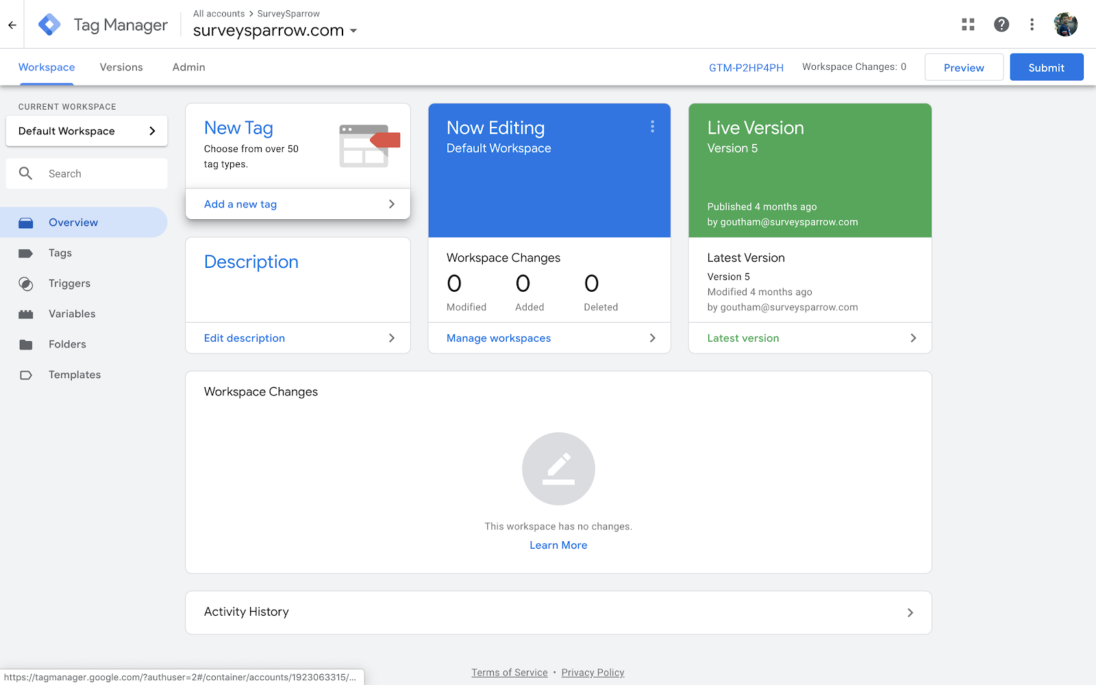Click the Workspace Changes: 0 indicator

[854, 67]
